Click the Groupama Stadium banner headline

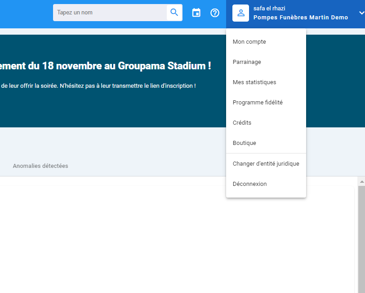tap(106, 66)
